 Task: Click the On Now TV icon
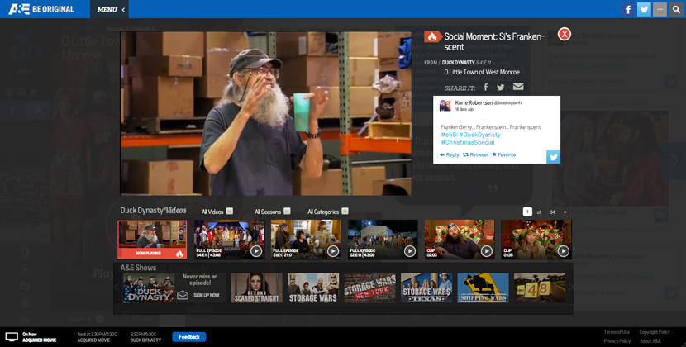point(12,337)
